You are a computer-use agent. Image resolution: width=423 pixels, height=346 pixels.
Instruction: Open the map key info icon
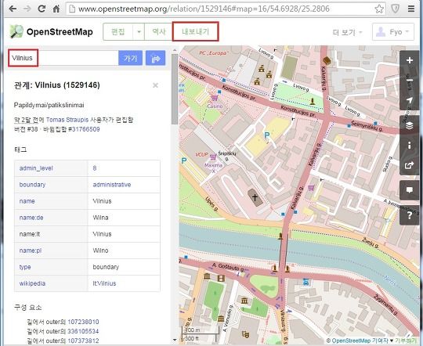409,146
